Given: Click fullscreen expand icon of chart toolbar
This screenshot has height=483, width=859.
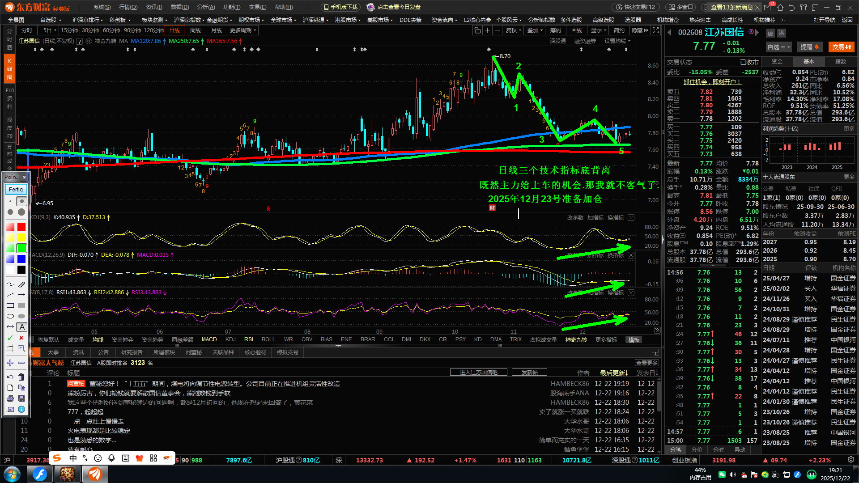Looking at the screenshot, I should click(x=655, y=30).
